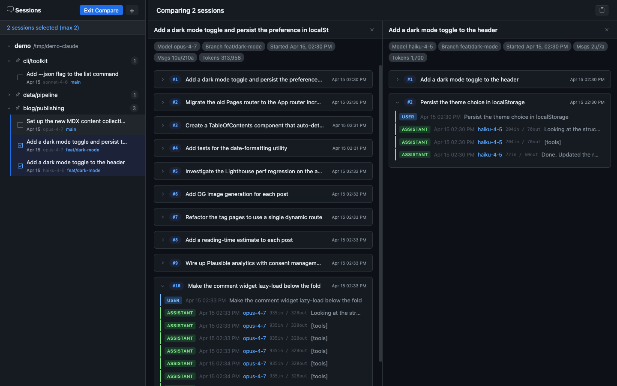Collapse the demo project tree

[9, 46]
